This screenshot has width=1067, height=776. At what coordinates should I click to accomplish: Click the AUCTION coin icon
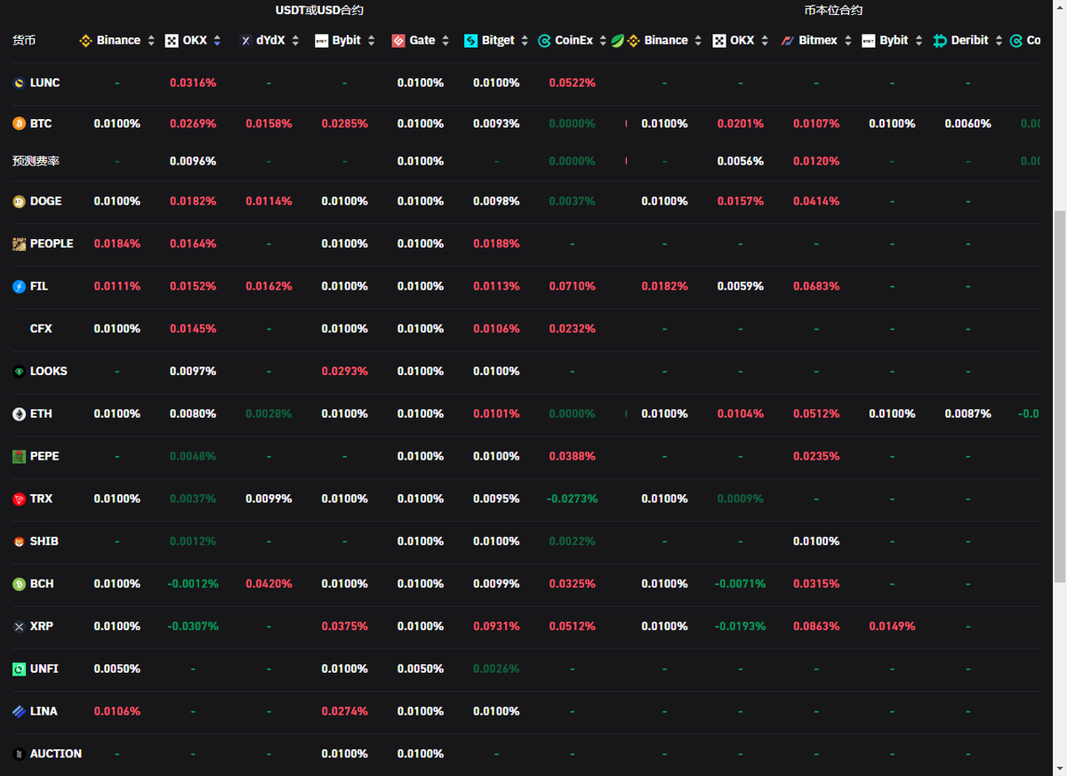pyautogui.click(x=19, y=754)
